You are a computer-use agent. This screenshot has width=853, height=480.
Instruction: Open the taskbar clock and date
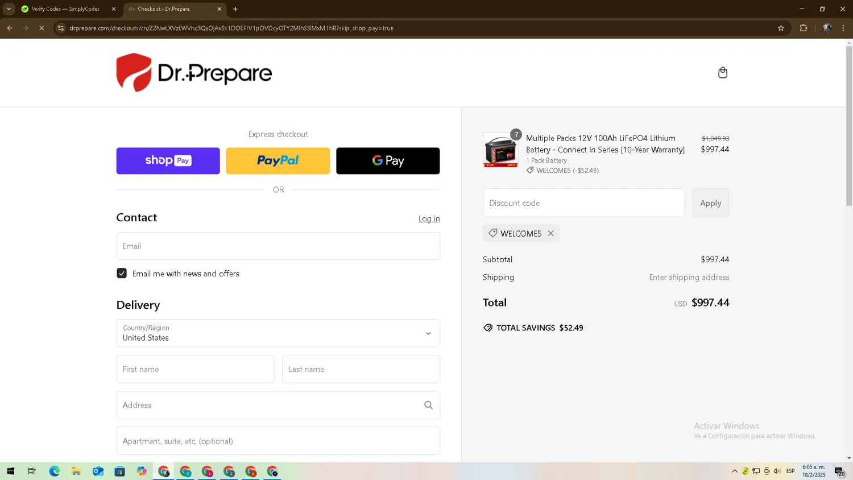click(814, 471)
